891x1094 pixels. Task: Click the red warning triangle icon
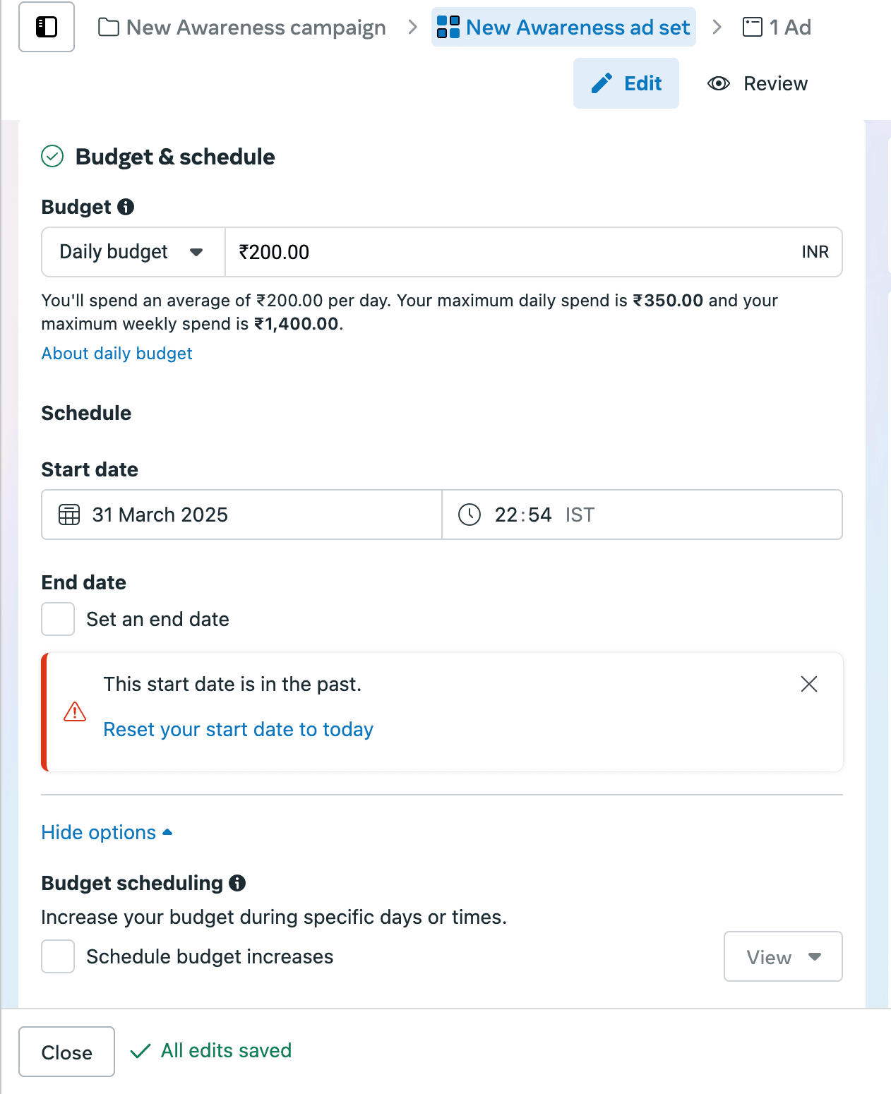[75, 711]
